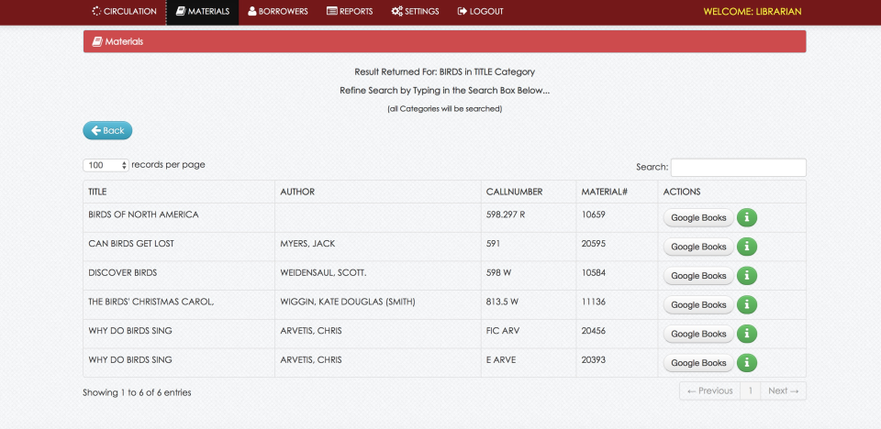Open info icon for material 20393
This screenshot has height=429, width=881.
747,363
